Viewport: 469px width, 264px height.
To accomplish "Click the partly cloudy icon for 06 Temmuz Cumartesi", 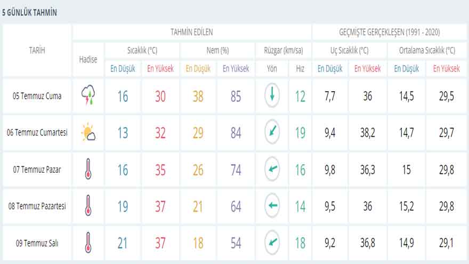I will click(88, 132).
